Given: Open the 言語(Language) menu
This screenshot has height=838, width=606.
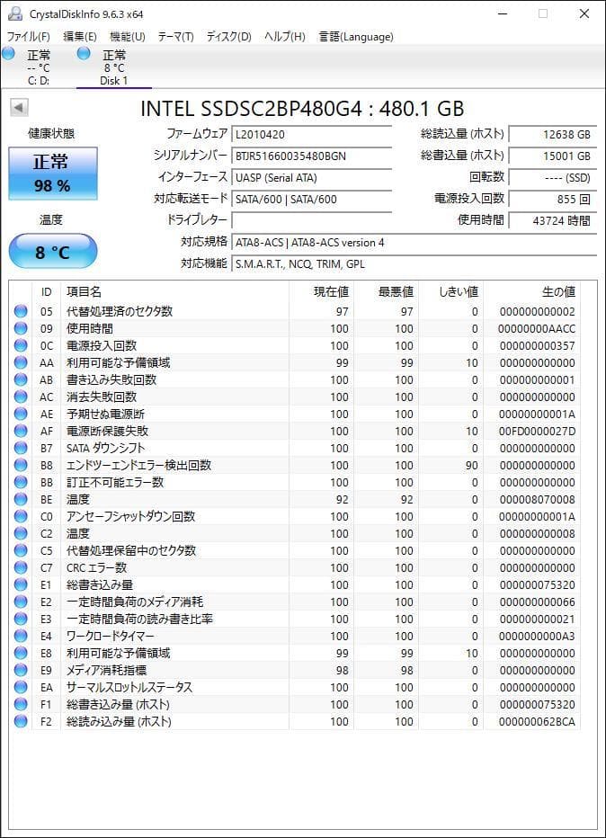Looking at the screenshot, I should pos(356,36).
